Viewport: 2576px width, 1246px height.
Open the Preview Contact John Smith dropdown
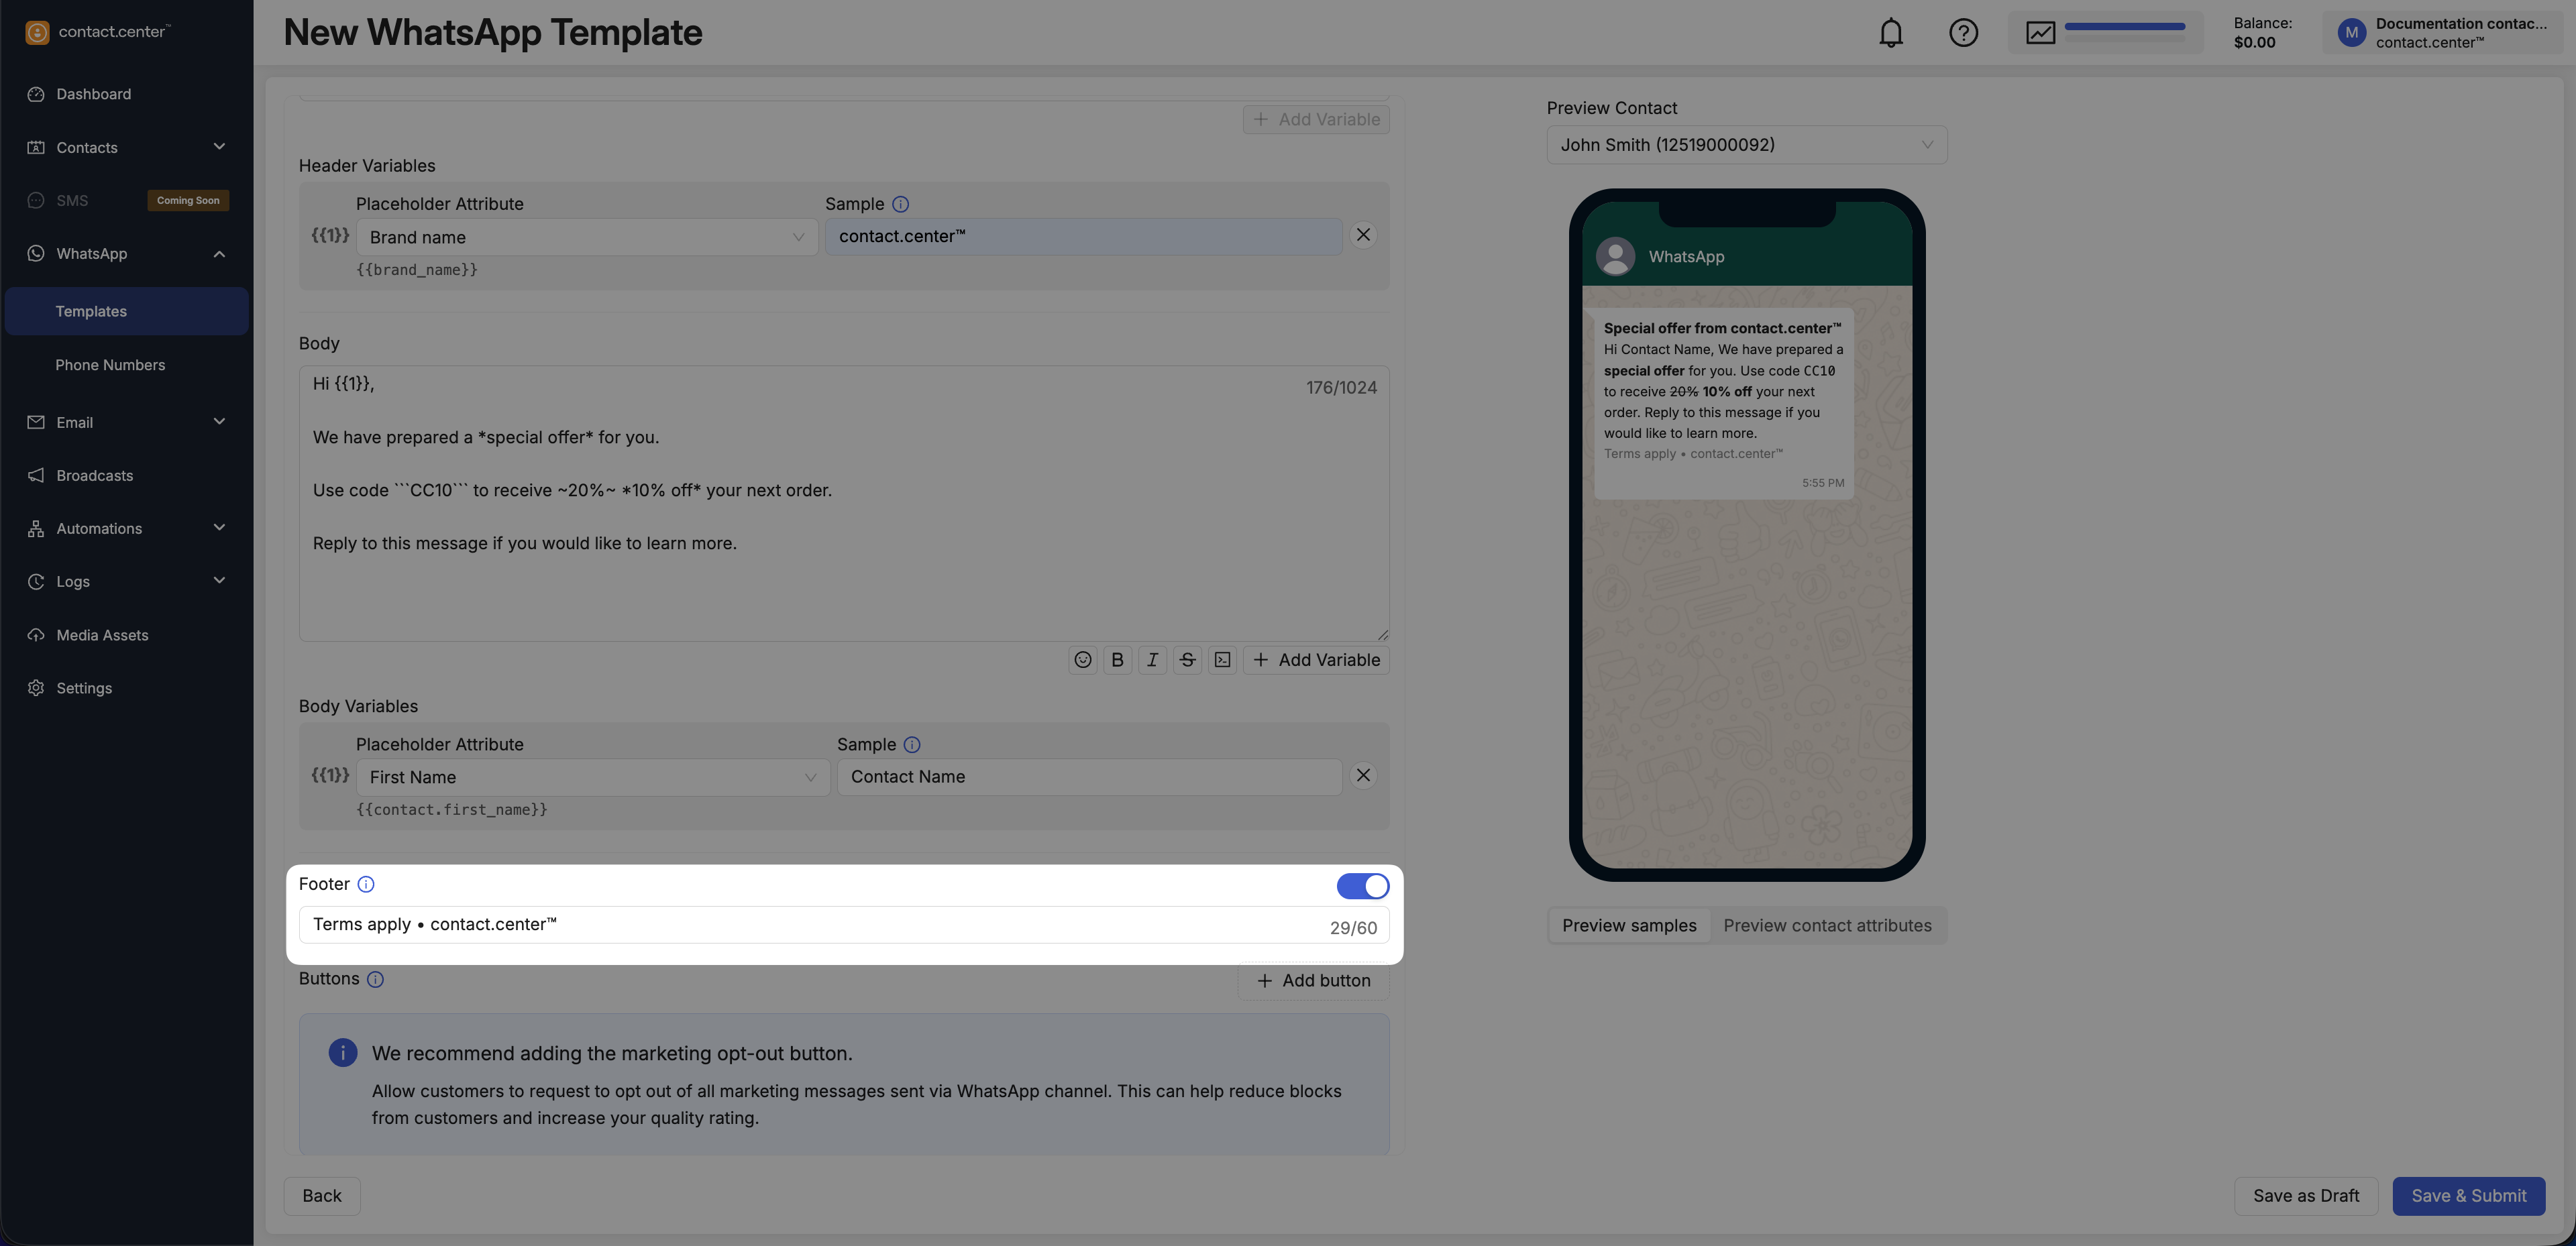[1746, 145]
